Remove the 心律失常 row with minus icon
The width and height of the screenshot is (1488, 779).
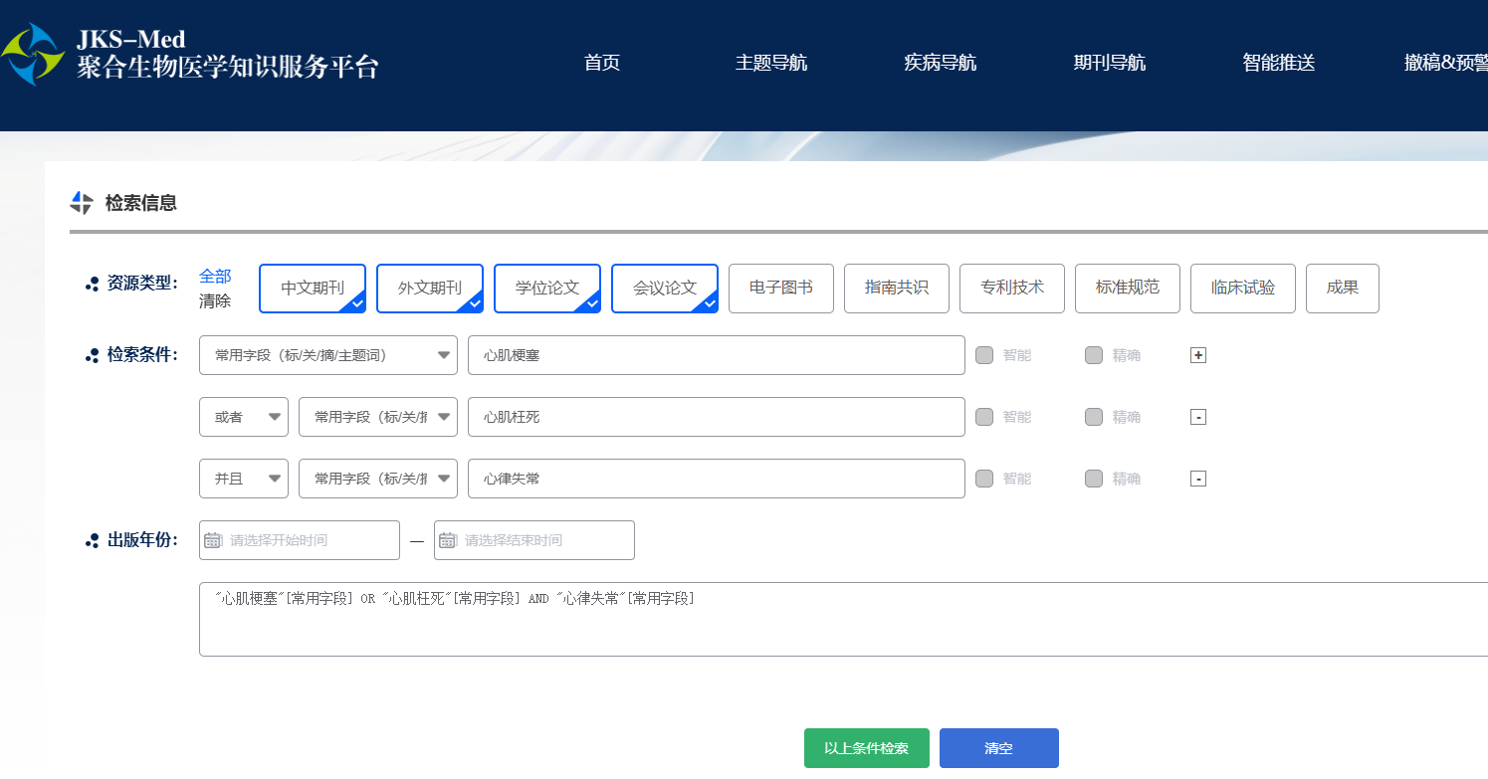1198,479
